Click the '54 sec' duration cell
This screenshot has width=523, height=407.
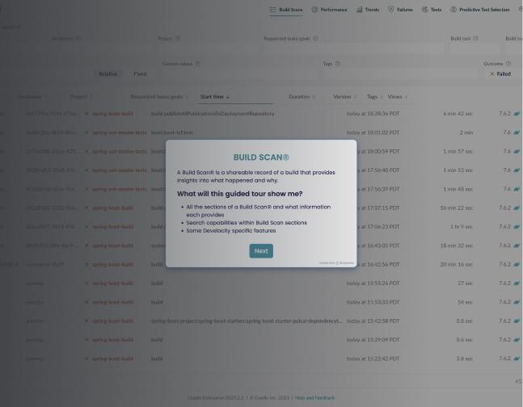465,302
